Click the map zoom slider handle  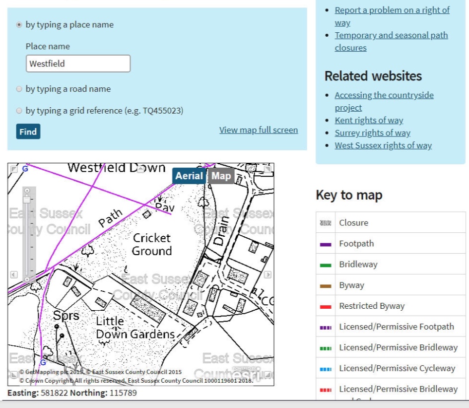[27, 199]
